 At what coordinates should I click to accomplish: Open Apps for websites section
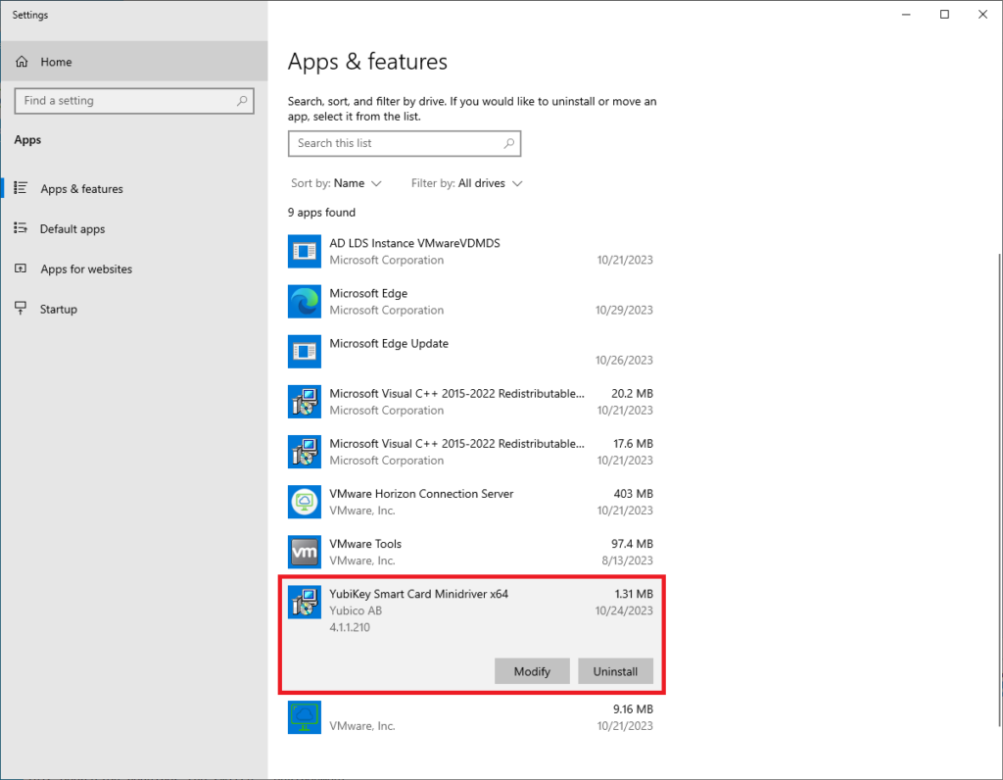85,269
